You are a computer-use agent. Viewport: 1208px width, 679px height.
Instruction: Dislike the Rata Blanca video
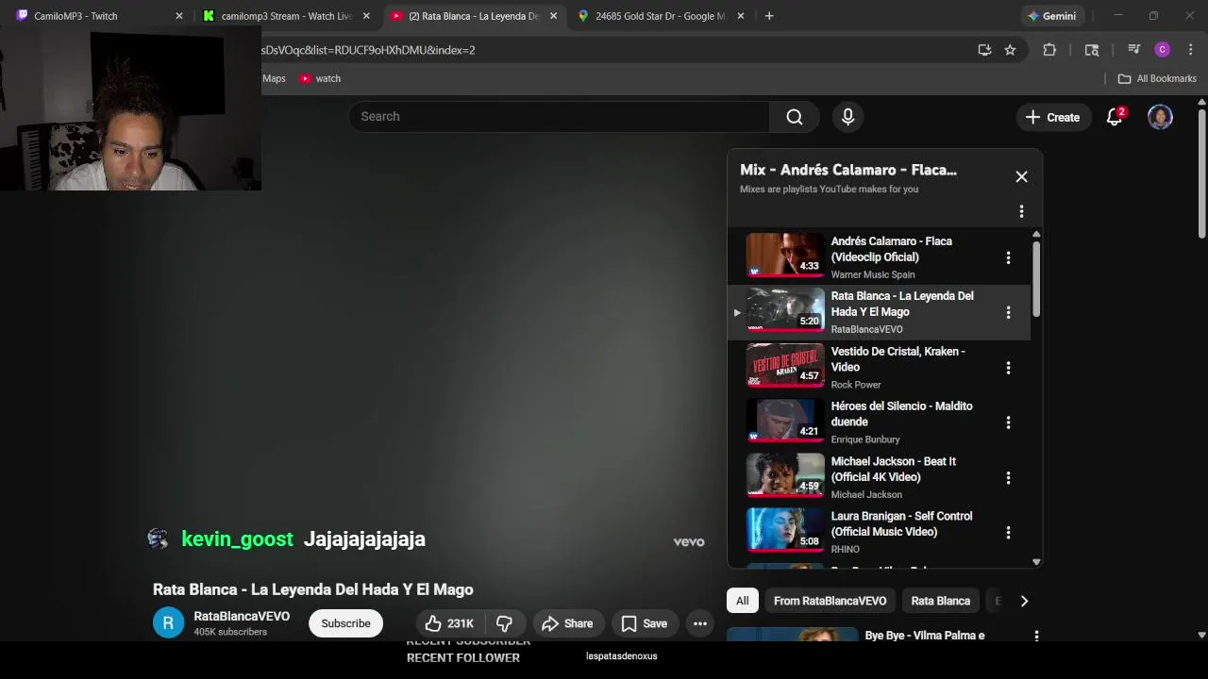click(504, 623)
